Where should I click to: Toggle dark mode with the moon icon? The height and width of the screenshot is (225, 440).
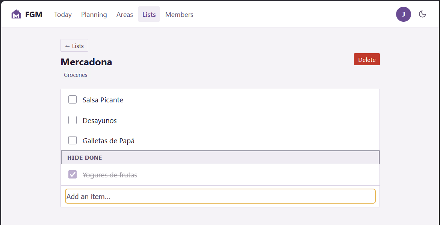point(422,14)
